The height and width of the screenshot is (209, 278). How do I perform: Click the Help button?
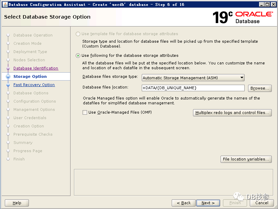pos(17,203)
